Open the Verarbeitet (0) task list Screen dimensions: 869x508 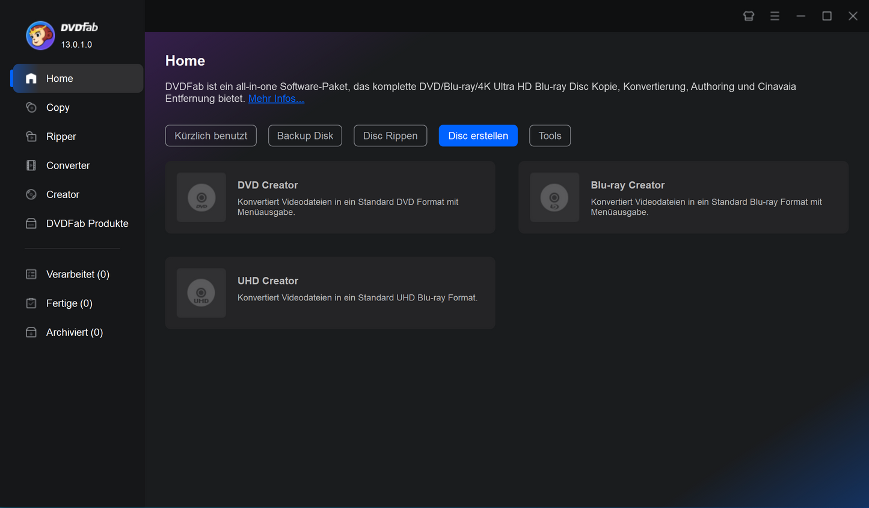click(78, 274)
